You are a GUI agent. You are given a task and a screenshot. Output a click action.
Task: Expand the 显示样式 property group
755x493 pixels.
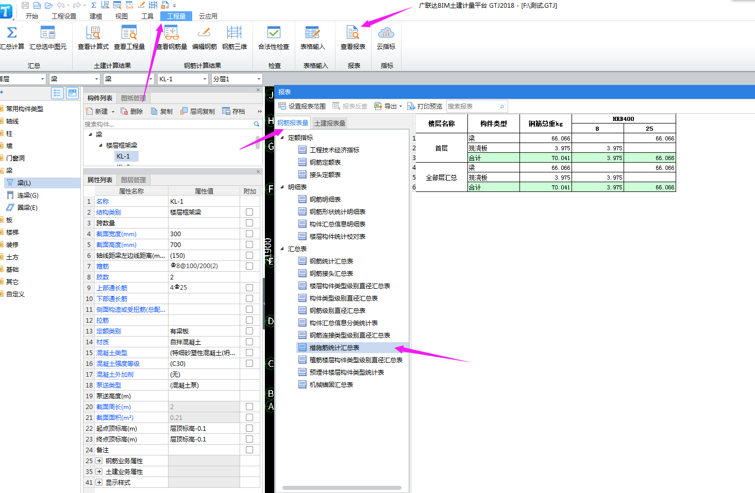[99, 482]
